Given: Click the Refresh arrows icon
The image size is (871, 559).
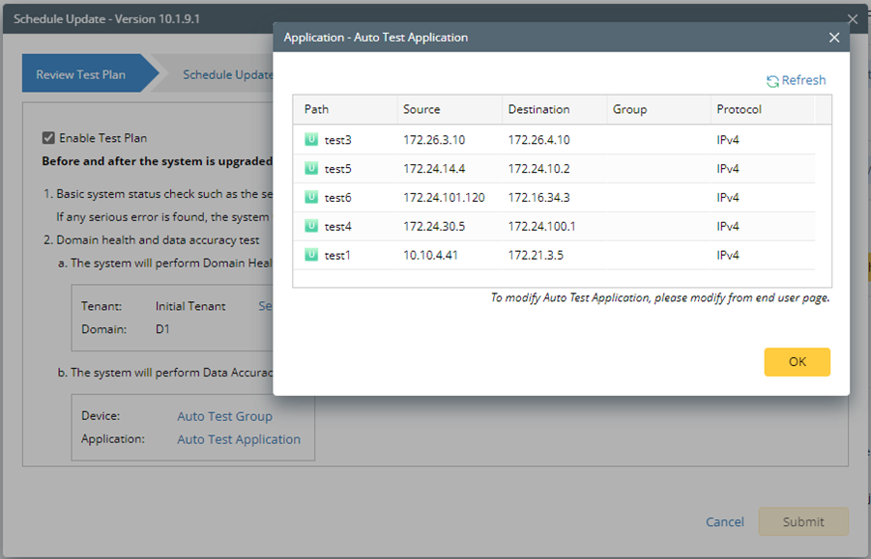Looking at the screenshot, I should (x=772, y=81).
